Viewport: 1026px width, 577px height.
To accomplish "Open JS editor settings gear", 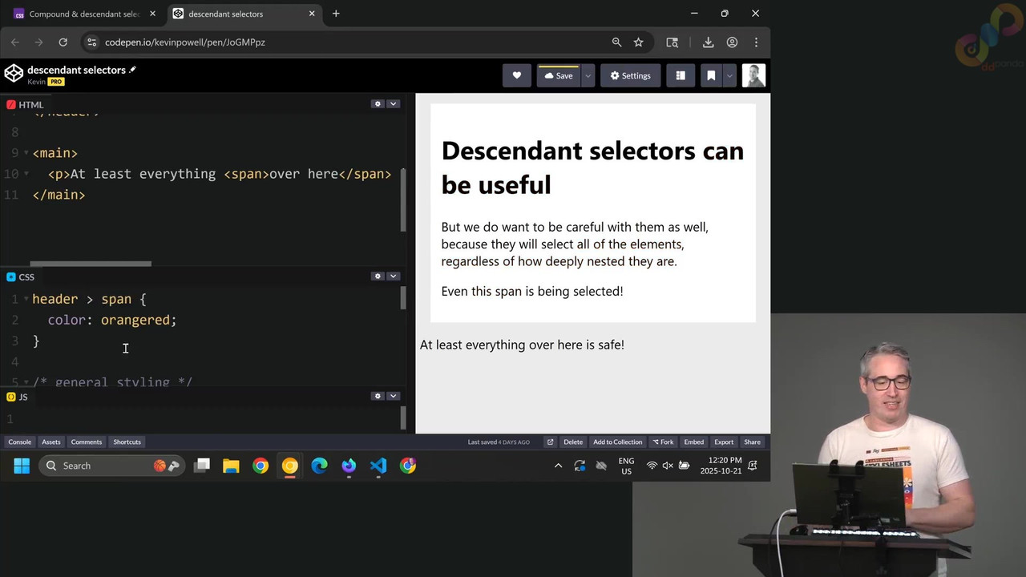I will (x=378, y=396).
